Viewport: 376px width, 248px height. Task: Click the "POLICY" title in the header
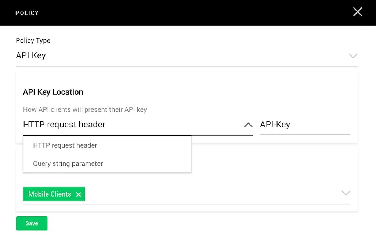(27, 13)
